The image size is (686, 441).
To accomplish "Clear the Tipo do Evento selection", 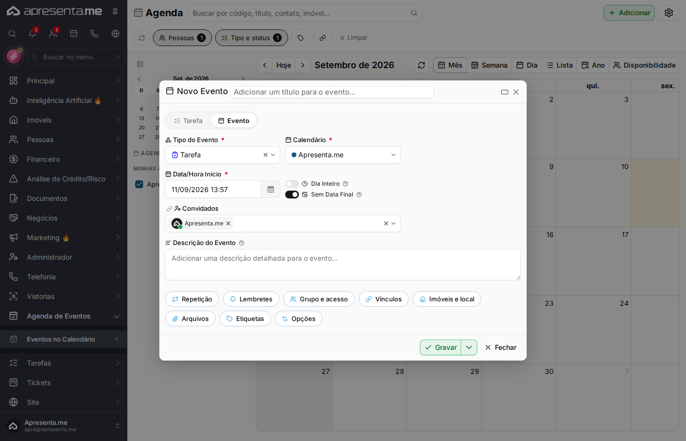I will pyautogui.click(x=266, y=155).
